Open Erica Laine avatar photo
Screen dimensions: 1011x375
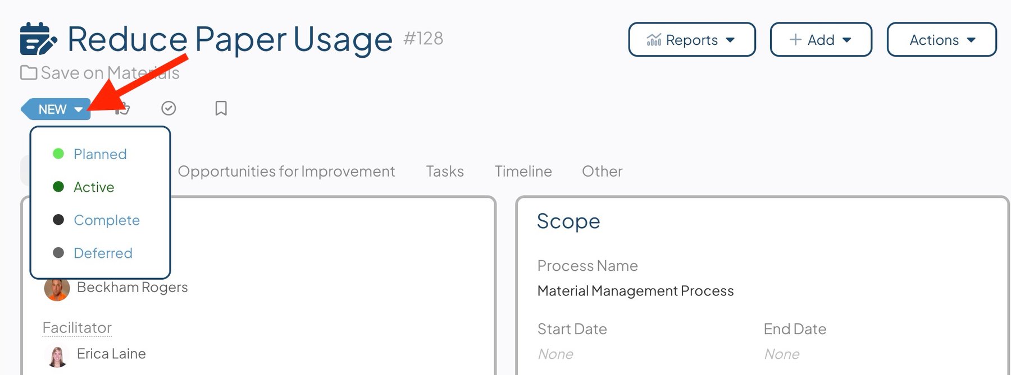click(x=57, y=355)
